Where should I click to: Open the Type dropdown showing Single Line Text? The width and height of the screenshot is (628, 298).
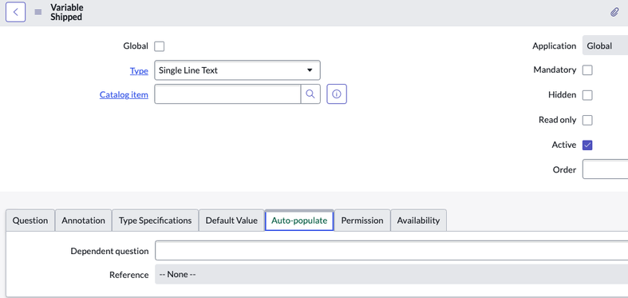(x=238, y=70)
